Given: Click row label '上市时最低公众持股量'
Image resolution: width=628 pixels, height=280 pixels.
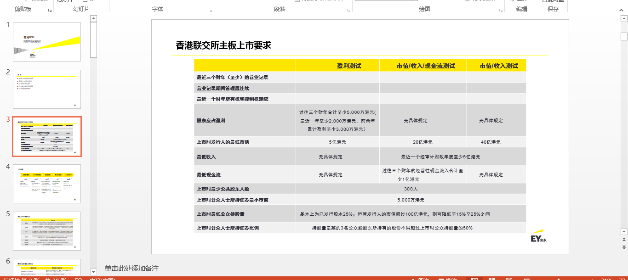Looking at the screenshot, I should [x=220, y=214].
